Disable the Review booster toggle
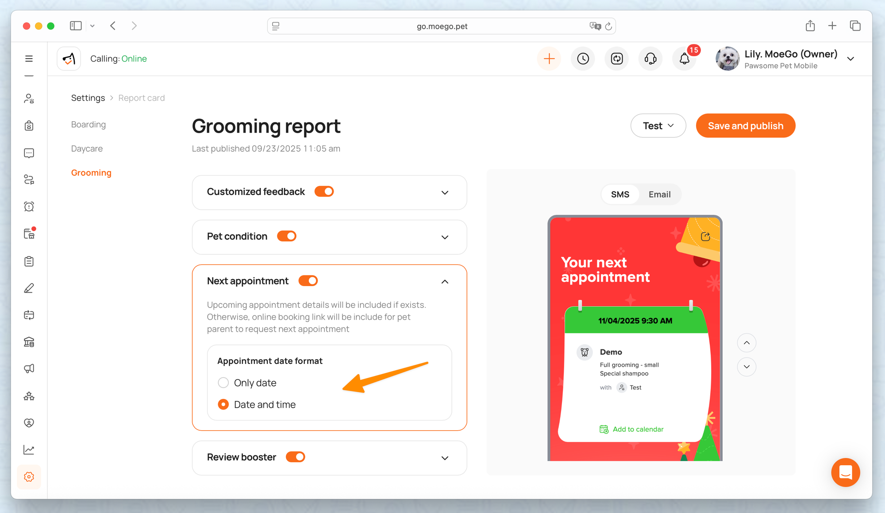The image size is (885, 513). pyautogui.click(x=295, y=457)
